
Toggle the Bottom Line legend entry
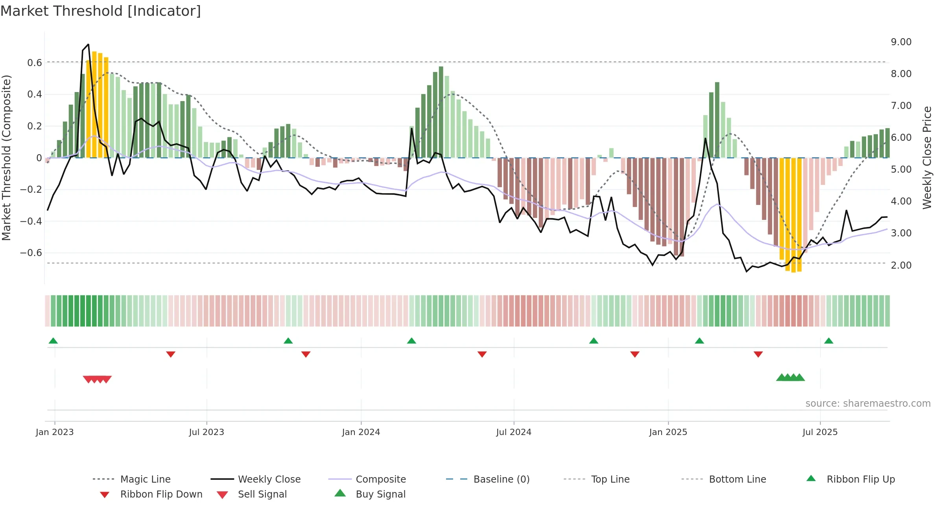[724, 479]
